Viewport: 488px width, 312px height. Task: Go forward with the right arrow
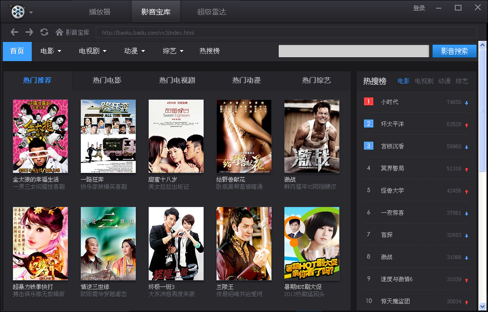(29, 32)
